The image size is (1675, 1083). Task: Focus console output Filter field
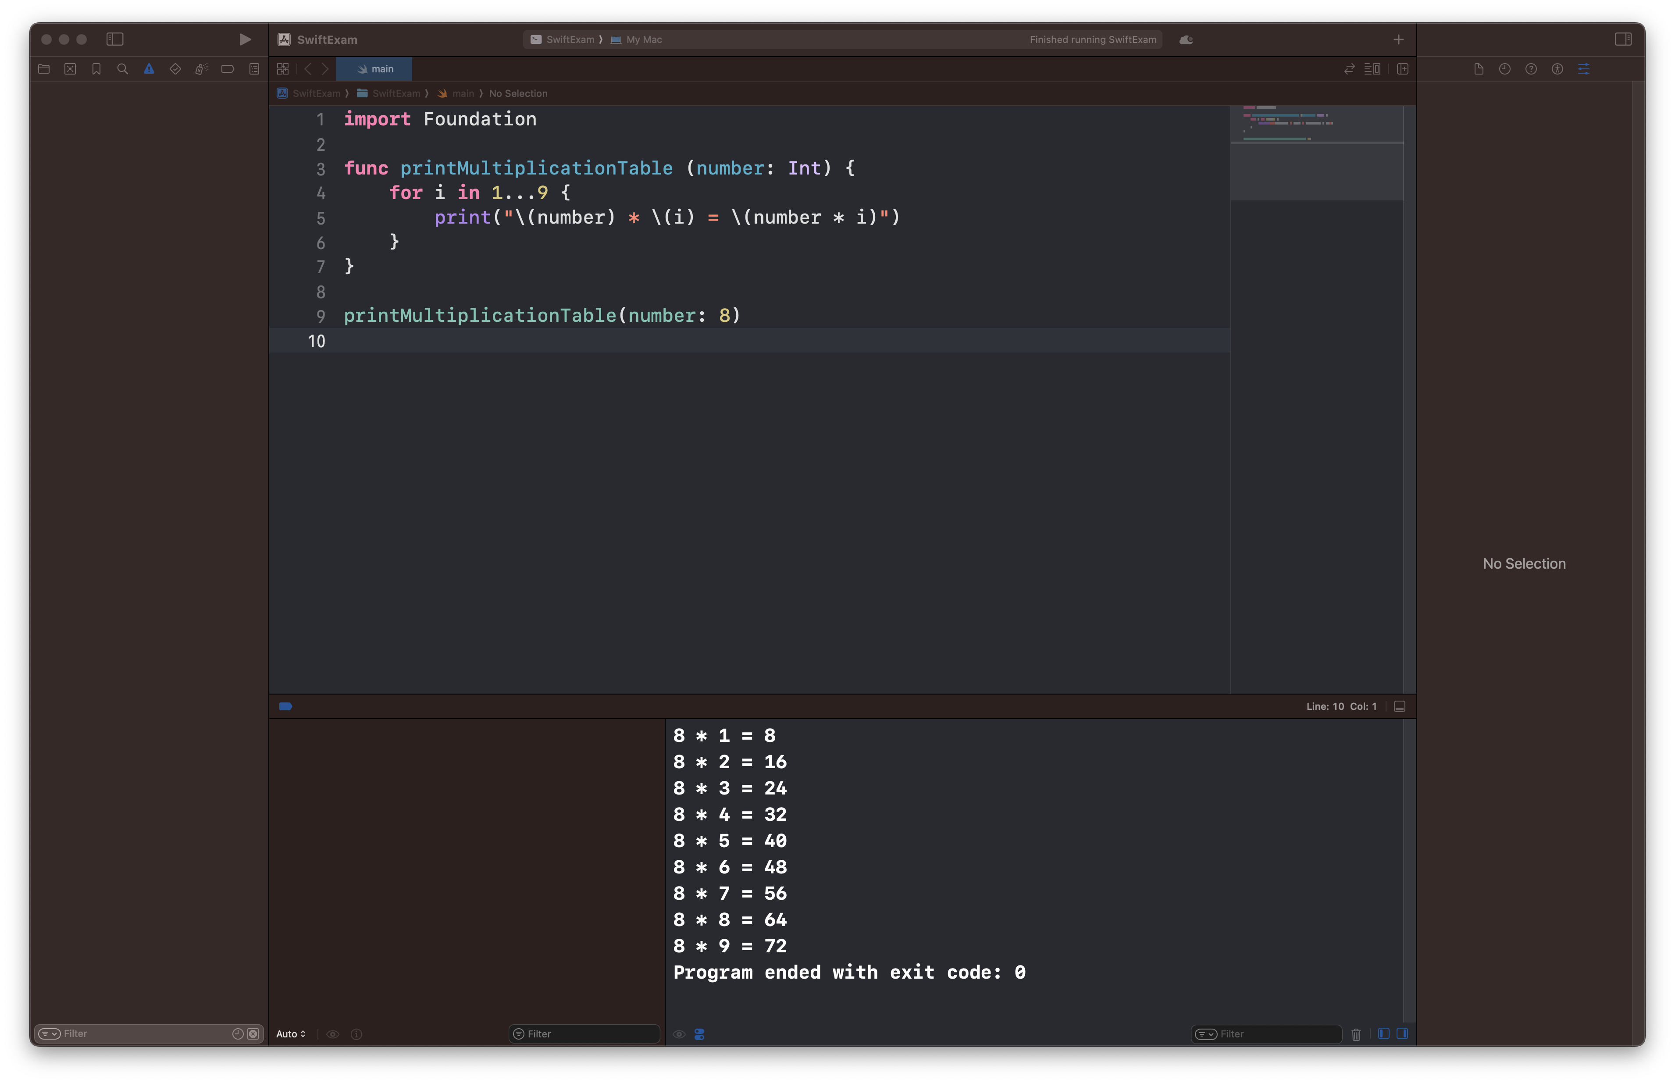click(x=1266, y=1034)
